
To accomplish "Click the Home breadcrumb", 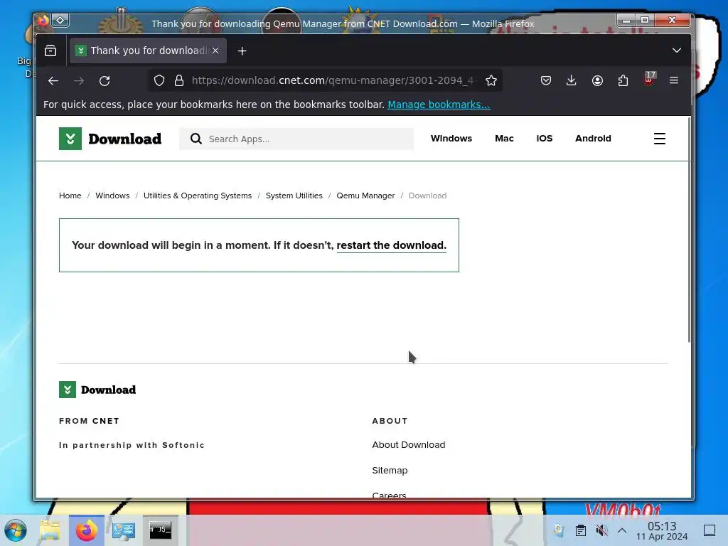I will click(x=70, y=196).
